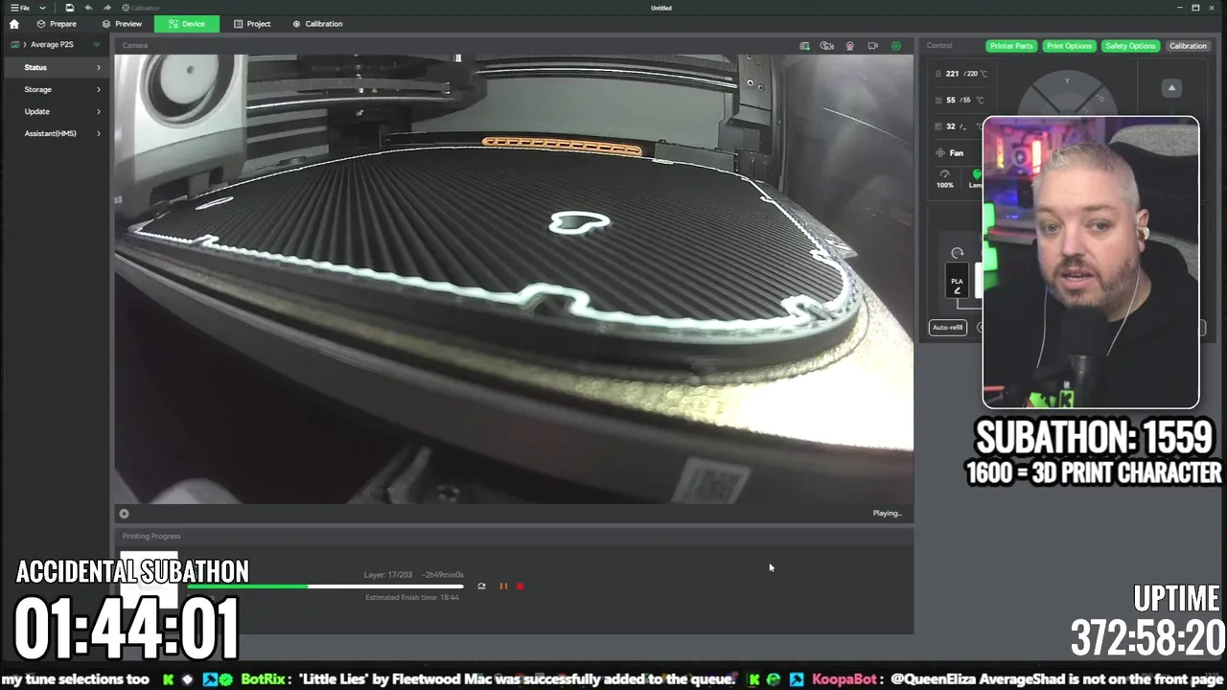Image resolution: width=1227 pixels, height=690 pixels.
Task: Click the Printer Parts button
Action: click(1011, 46)
